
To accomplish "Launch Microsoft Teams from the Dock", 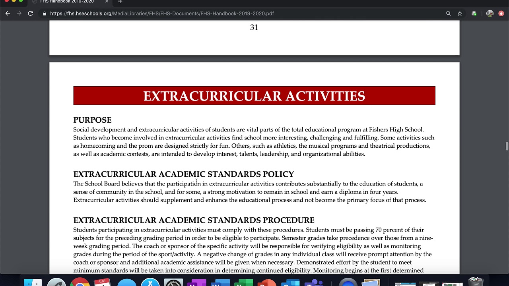I will (314, 283).
